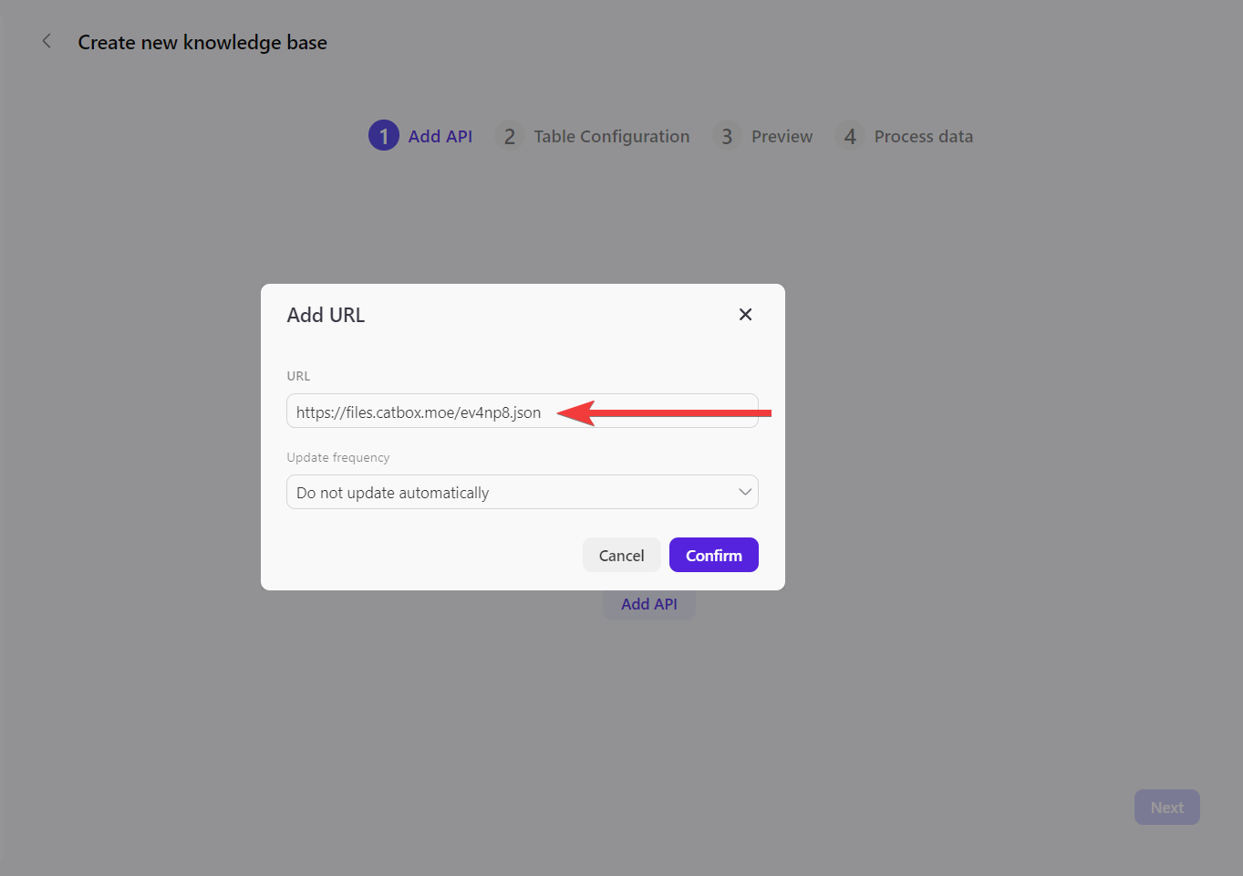This screenshot has height=876, width=1243.
Task: Click the step 2 number circle
Action: 509,136
